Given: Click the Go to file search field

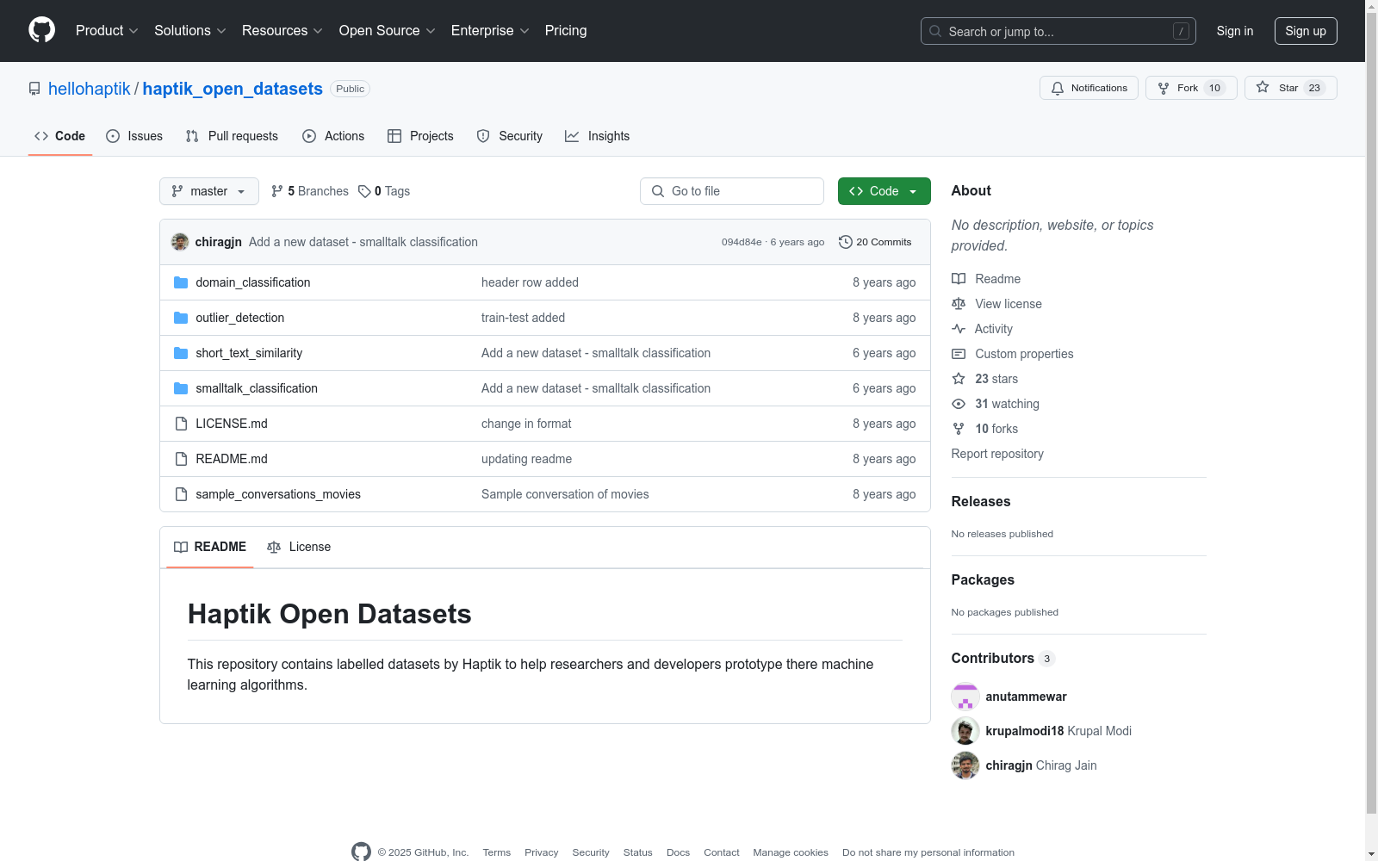Looking at the screenshot, I should click(732, 191).
